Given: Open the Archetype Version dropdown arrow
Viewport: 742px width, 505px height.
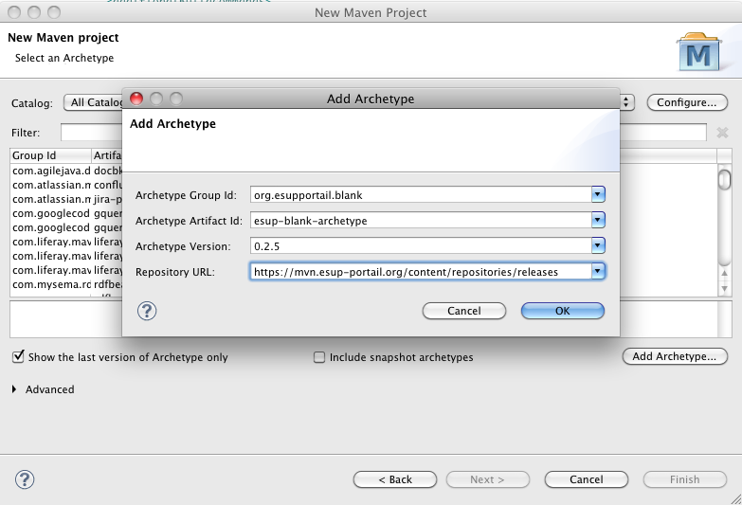Looking at the screenshot, I should pos(598,246).
